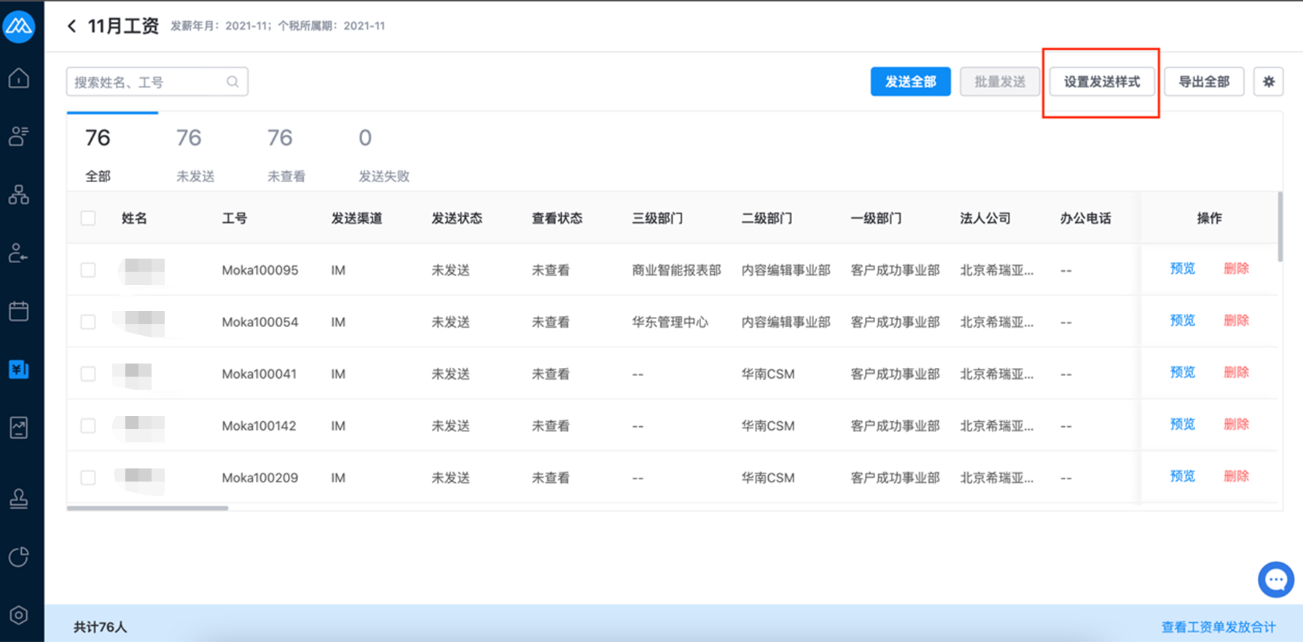Click the search magnifier icon

[232, 82]
